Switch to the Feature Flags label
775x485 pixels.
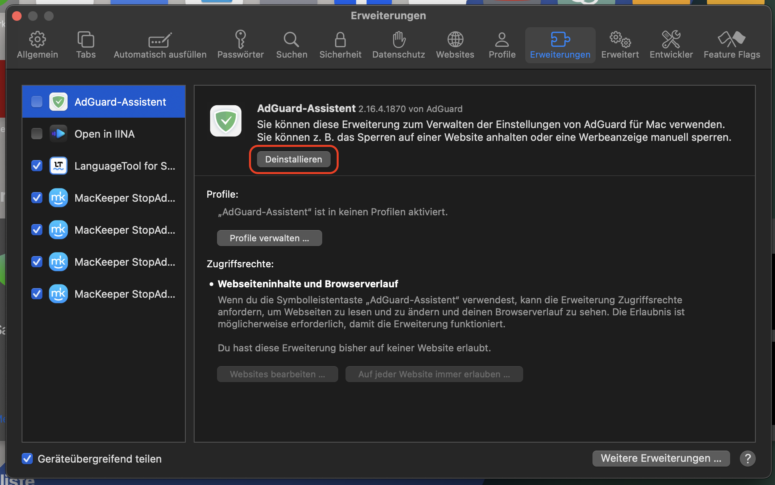(732, 54)
